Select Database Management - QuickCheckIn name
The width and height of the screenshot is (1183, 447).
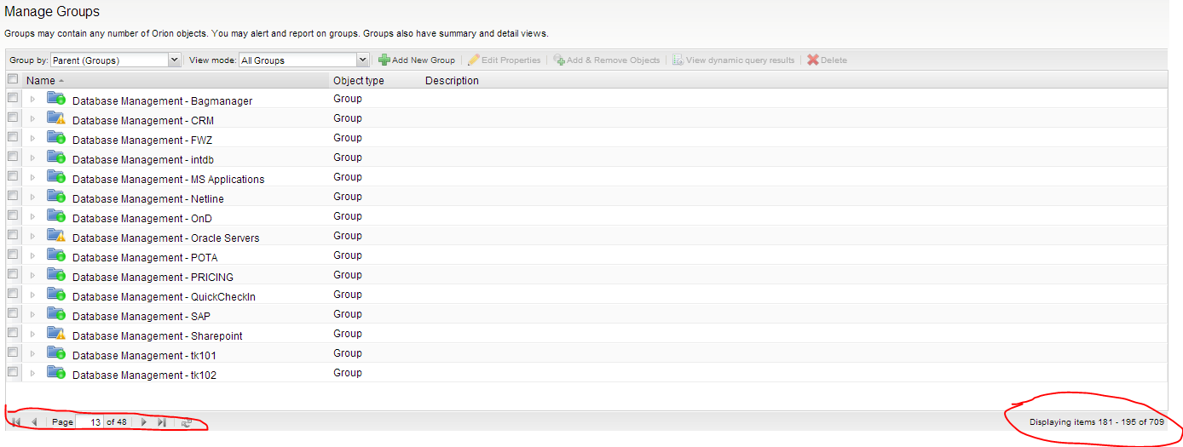click(x=164, y=297)
